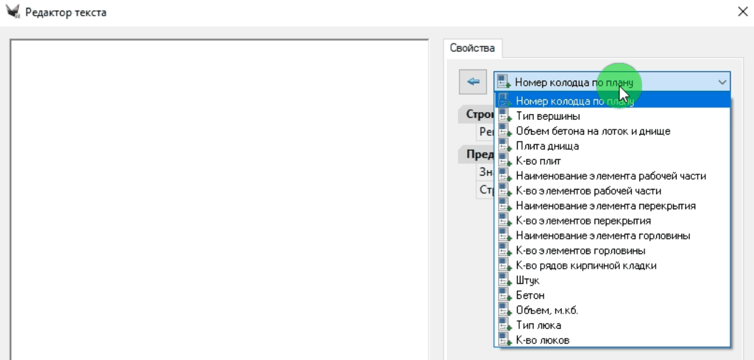Pick 'Наименование элемента рабочей части' option
The width and height of the screenshot is (754, 360).
[610, 176]
